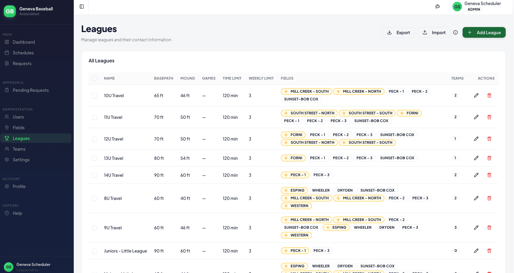Screen dimensions: 514x273
Task: Export the leagues list
Action: (x=398, y=32)
